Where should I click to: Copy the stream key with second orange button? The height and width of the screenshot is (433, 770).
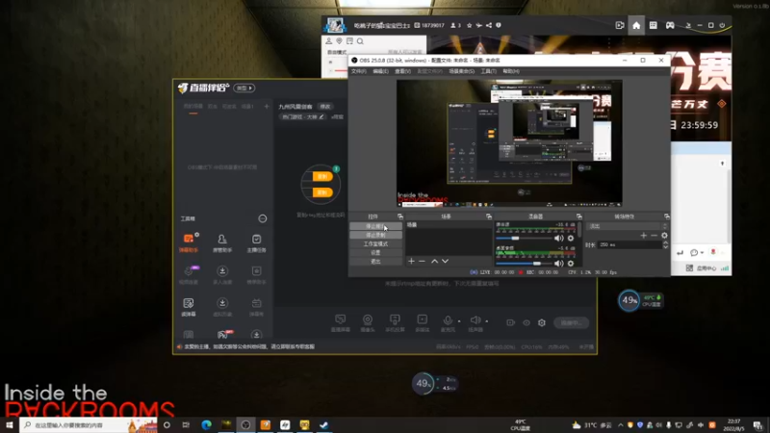click(322, 192)
